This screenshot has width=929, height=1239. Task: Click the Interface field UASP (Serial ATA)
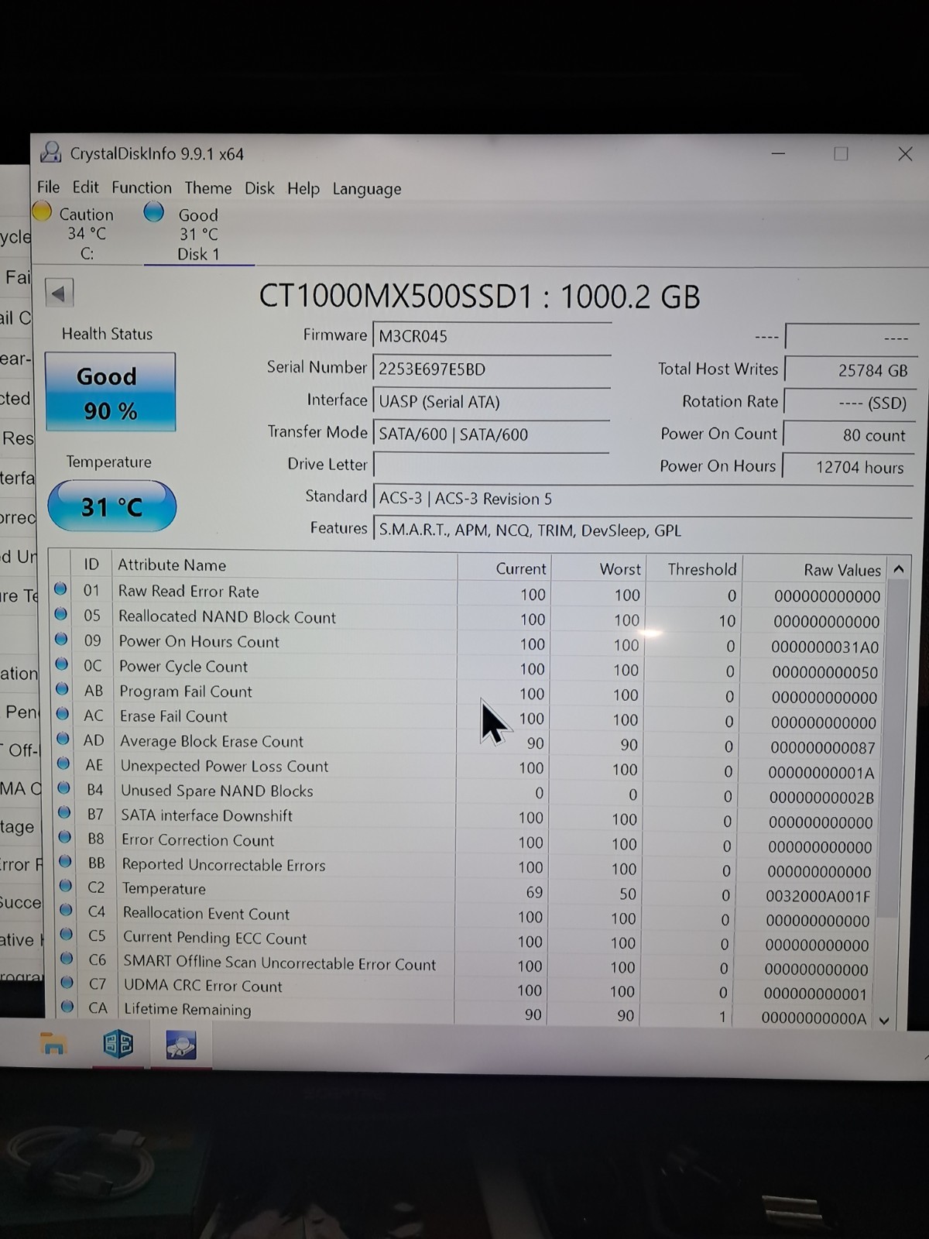tap(492, 401)
